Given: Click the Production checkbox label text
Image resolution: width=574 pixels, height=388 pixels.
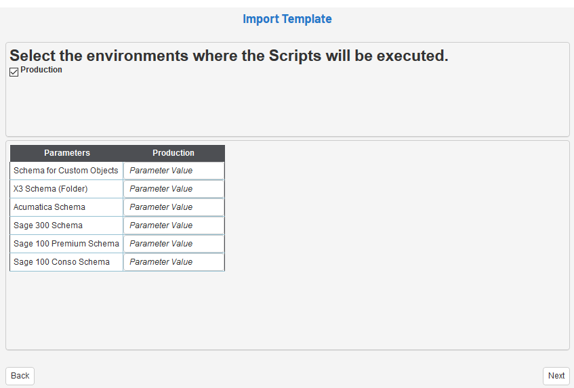Looking at the screenshot, I should coord(41,70).
